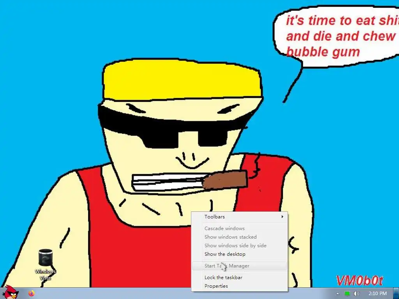399x299 pixels.
Task: Expand the Toolbars submenu arrow
Action: [x=282, y=216]
